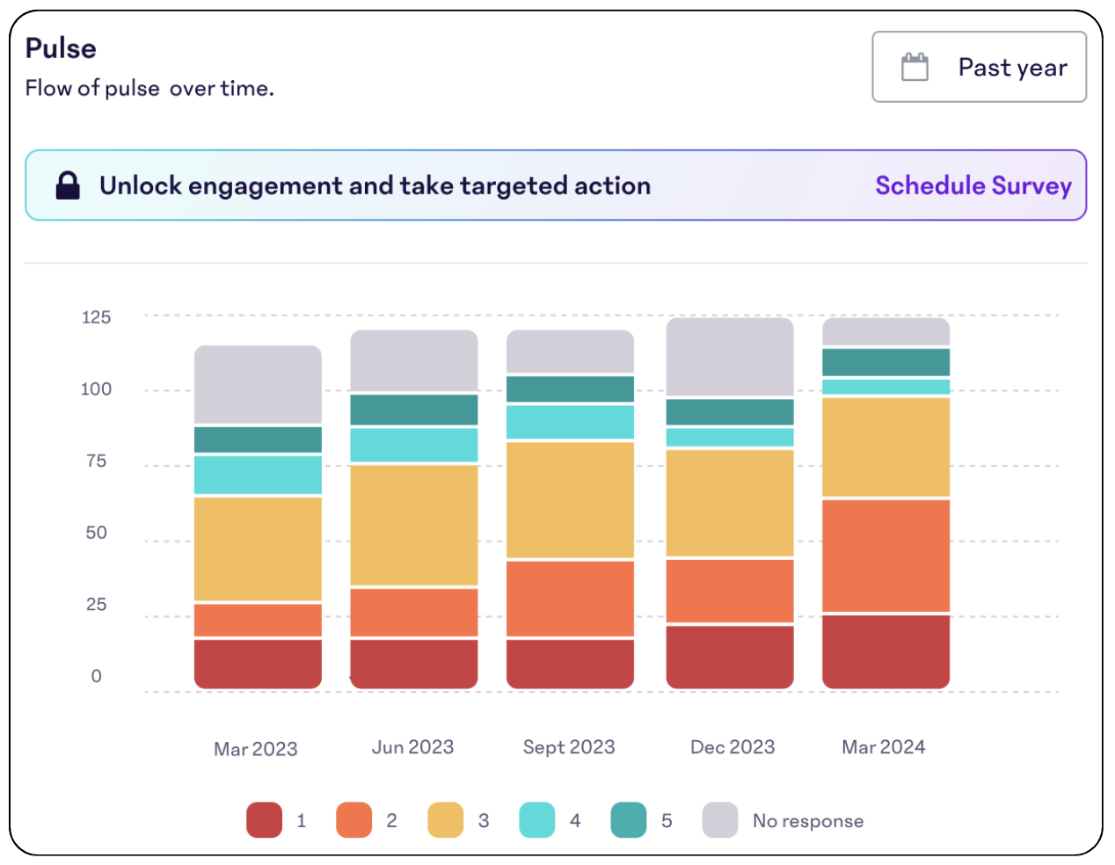Click the Unlock engagement banner

tap(375, 185)
